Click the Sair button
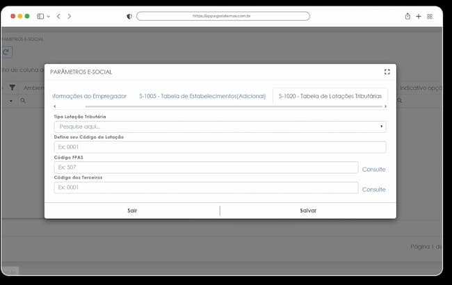The height and width of the screenshot is (285, 452). click(132, 211)
